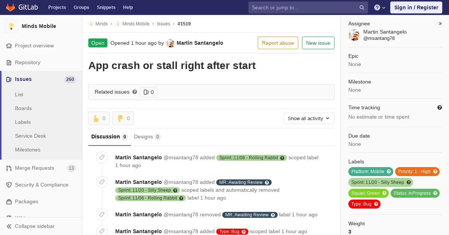Switch to the Discussion tab

tap(110, 137)
